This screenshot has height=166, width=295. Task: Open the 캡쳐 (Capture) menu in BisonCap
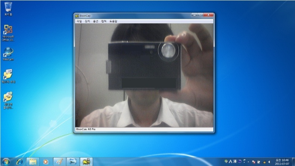(104, 21)
